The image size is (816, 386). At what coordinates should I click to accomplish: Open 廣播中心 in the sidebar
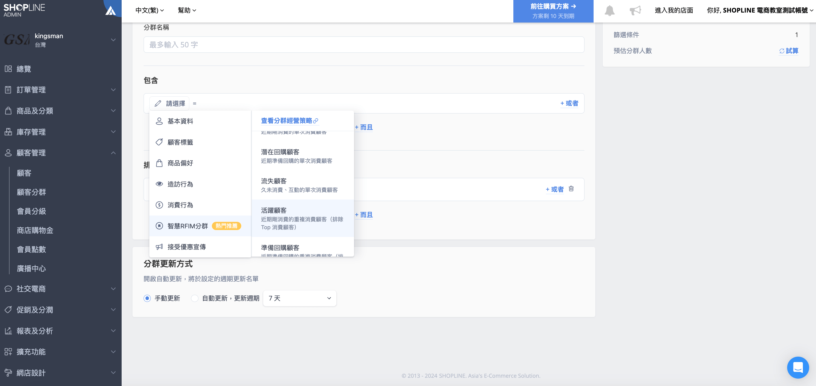(x=31, y=268)
